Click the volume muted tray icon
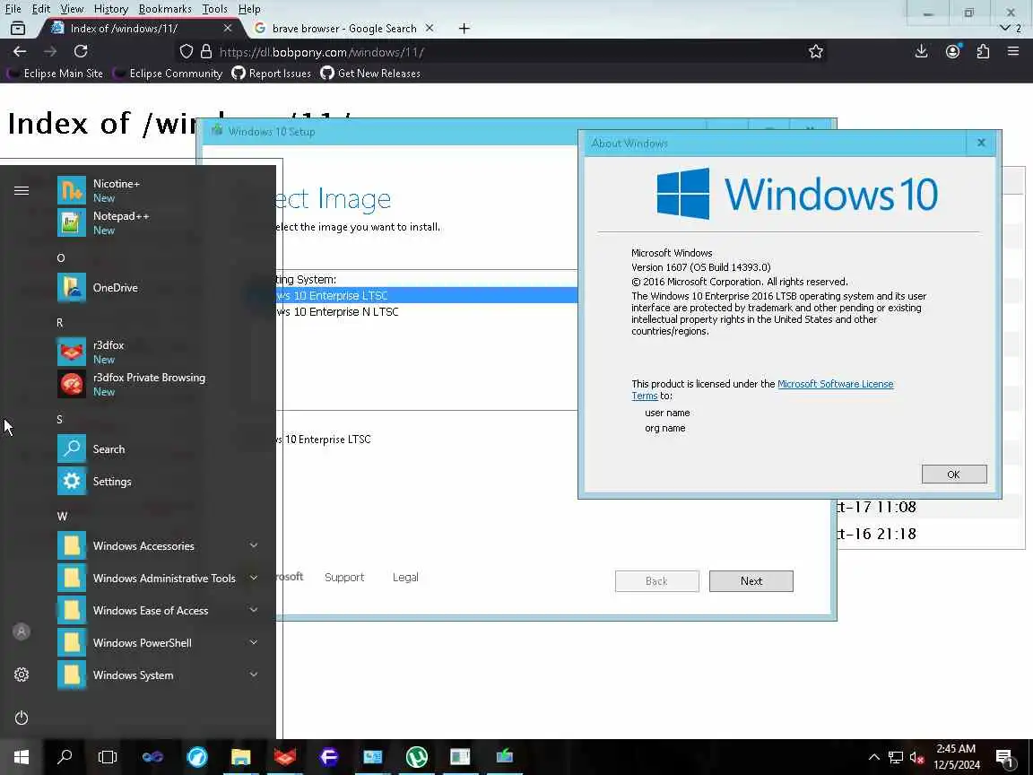1033x775 pixels. (x=917, y=757)
